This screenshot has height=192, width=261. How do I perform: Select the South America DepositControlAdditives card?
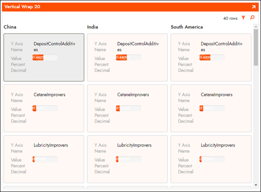tap(211, 58)
